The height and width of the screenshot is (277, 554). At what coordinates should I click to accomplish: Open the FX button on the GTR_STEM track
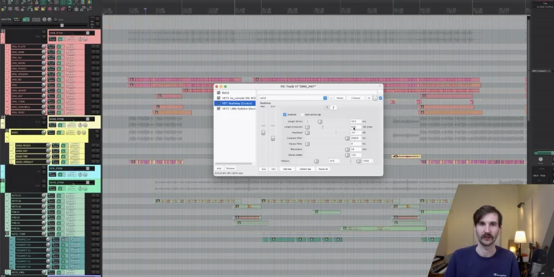coord(60,174)
